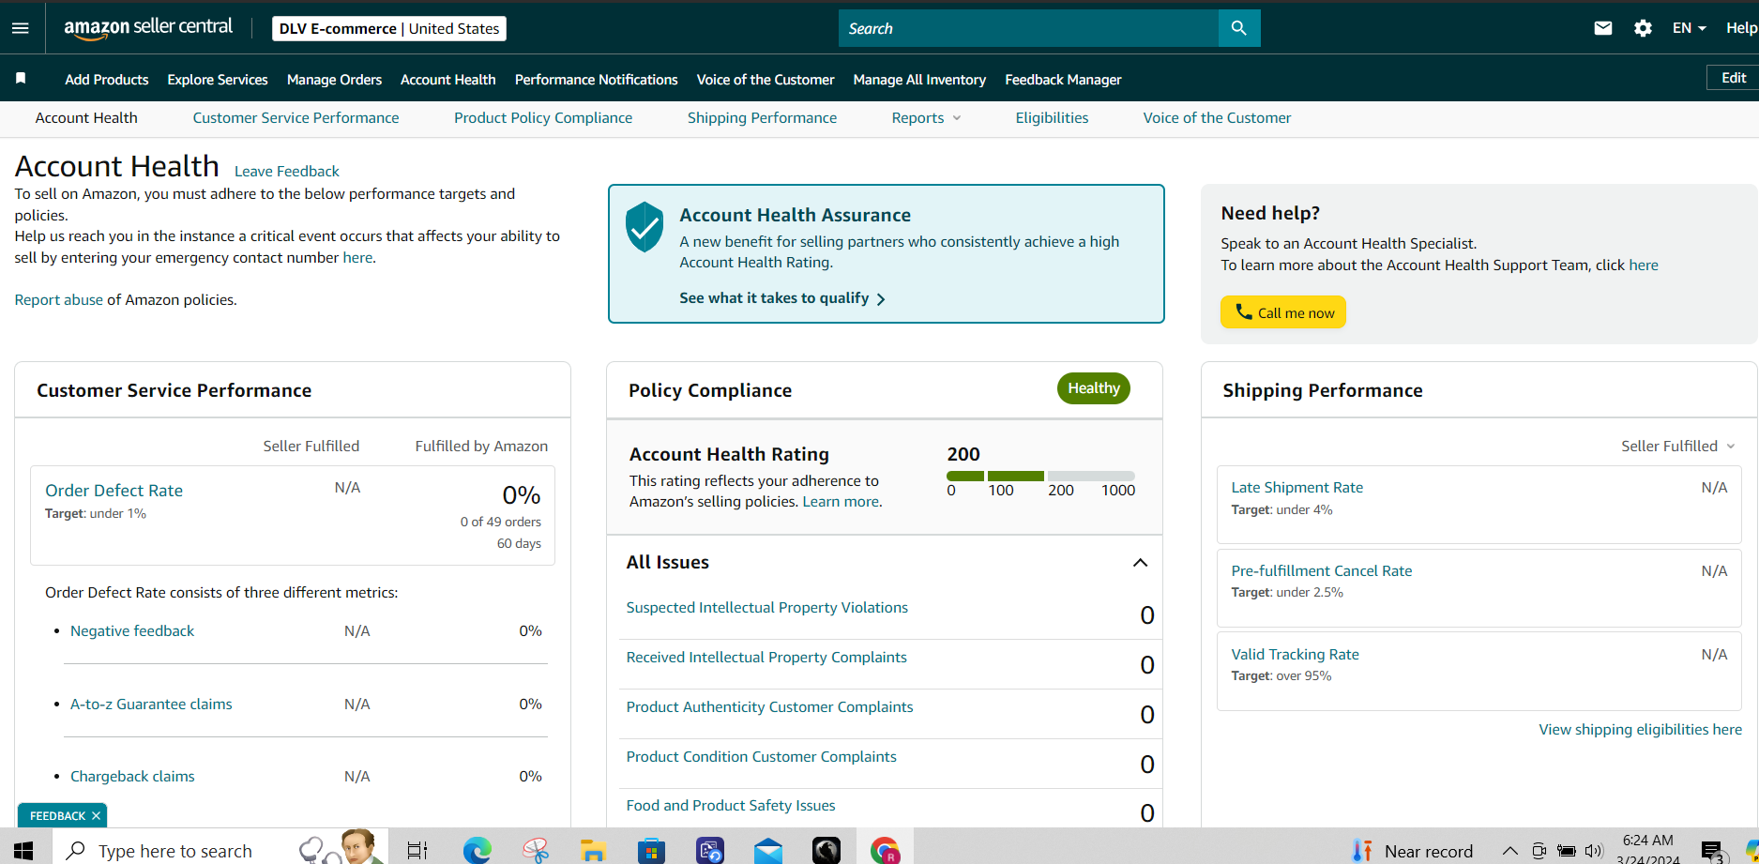1759x864 pixels.
Task: Click the Account Health Rating progress bar
Action: [1040, 476]
